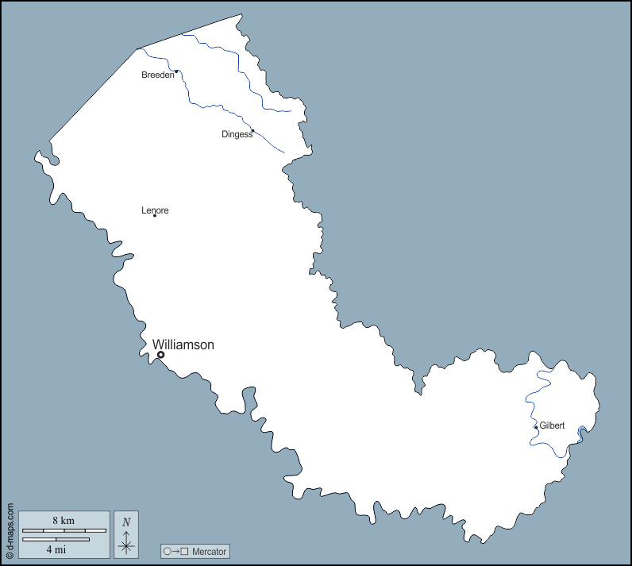Select the Dingess town dot marker
This screenshot has width=632, height=566.
252,130
